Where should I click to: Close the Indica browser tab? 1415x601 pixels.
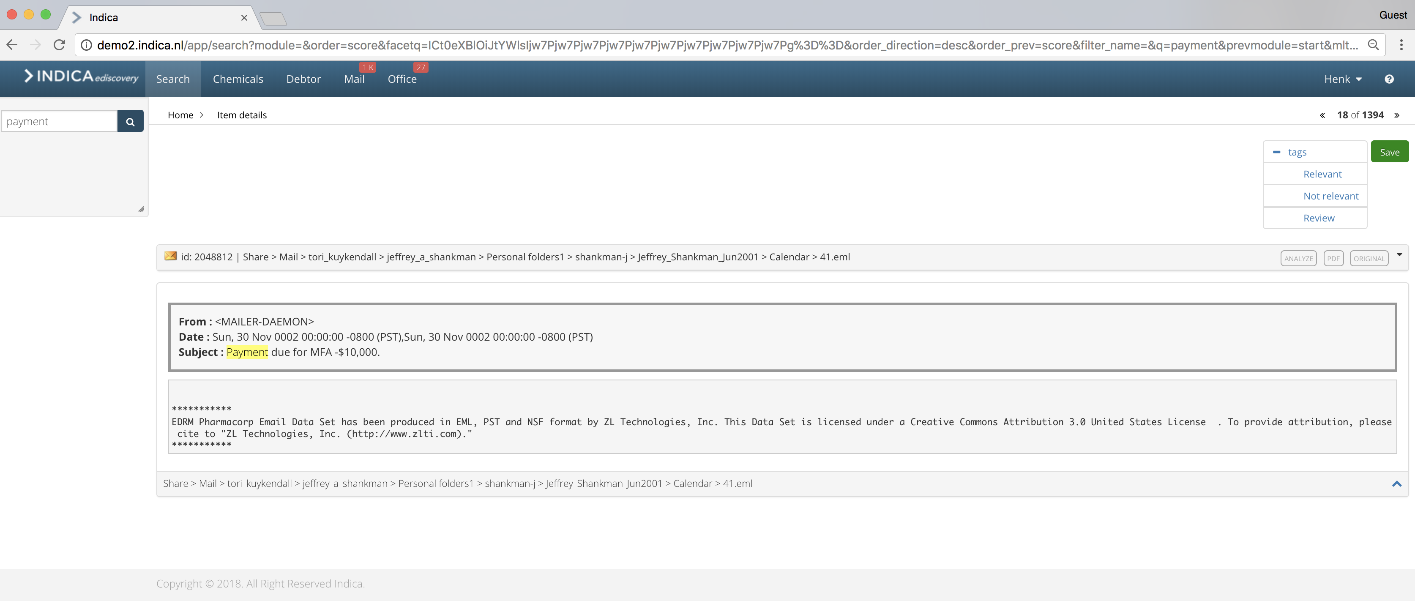(x=244, y=18)
